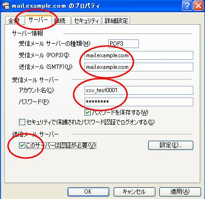Confirm with the OK button
Image resolution: width=205 pixels, height=199 pixels.
(x=88, y=192)
